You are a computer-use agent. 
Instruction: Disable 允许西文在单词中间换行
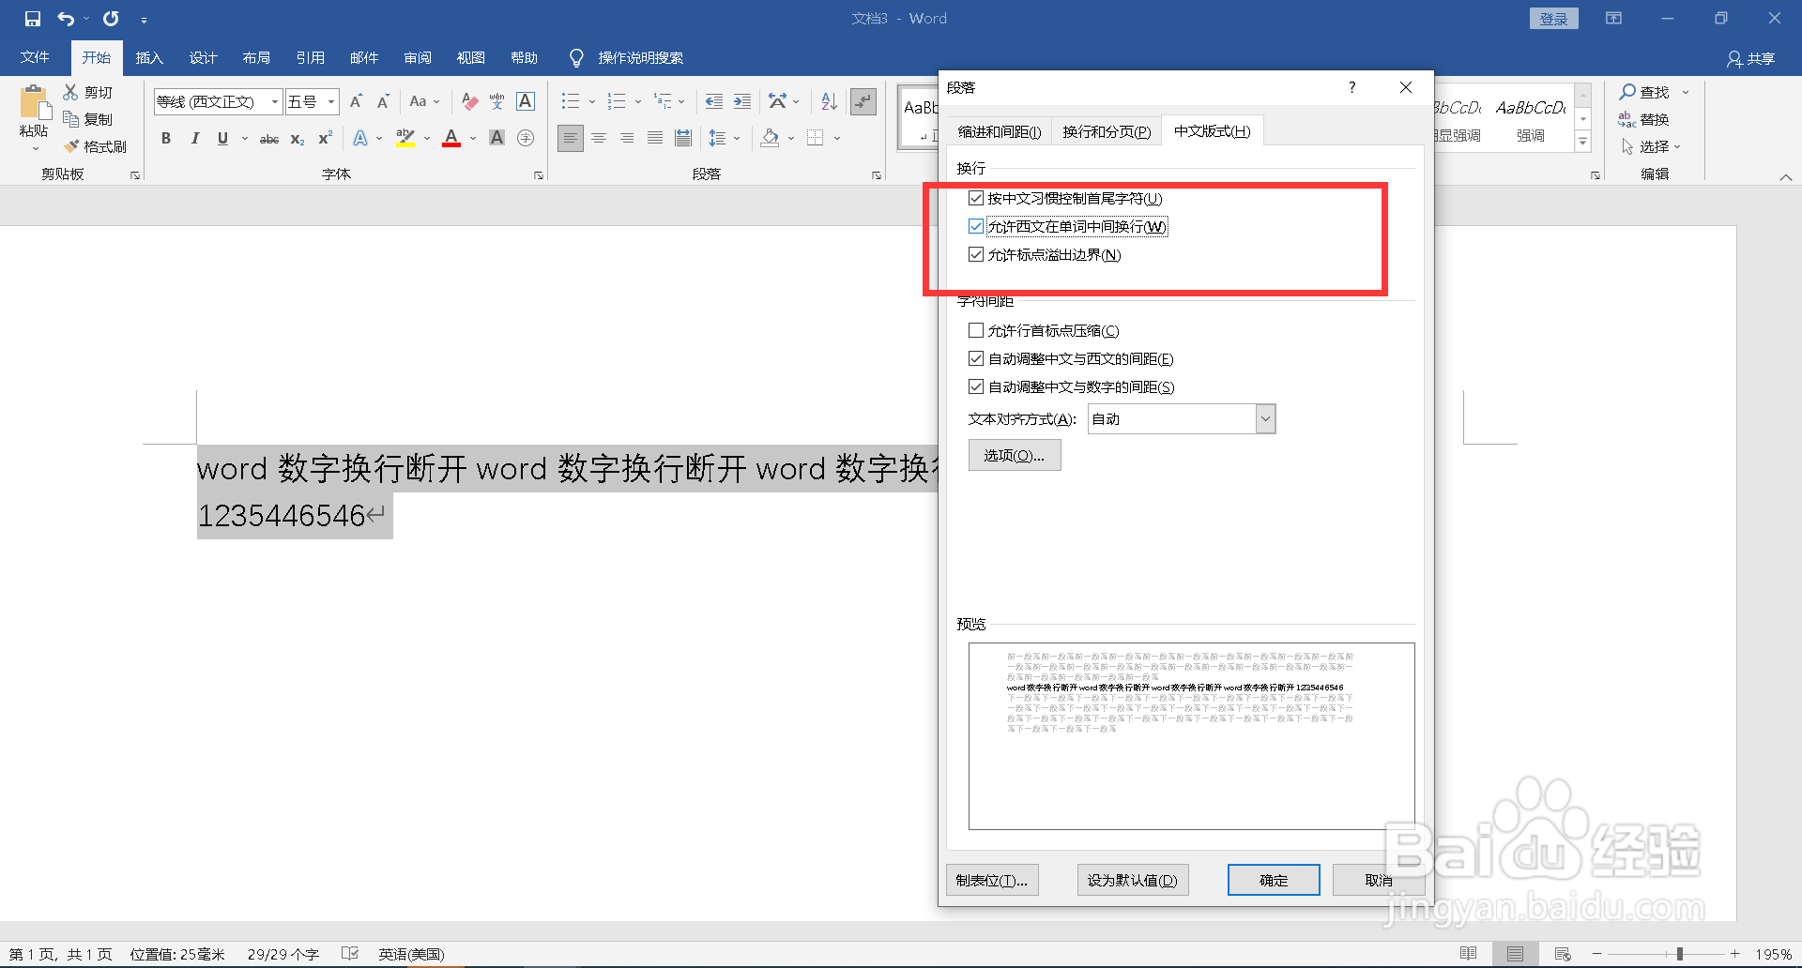[976, 226]
